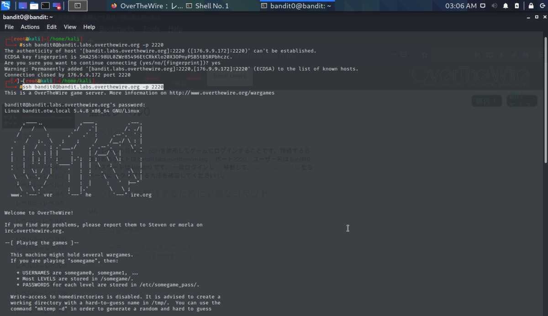The image size is (548, 316).
Task: Launch terminal emulator from panel launcher
Action: coord(45,6)
